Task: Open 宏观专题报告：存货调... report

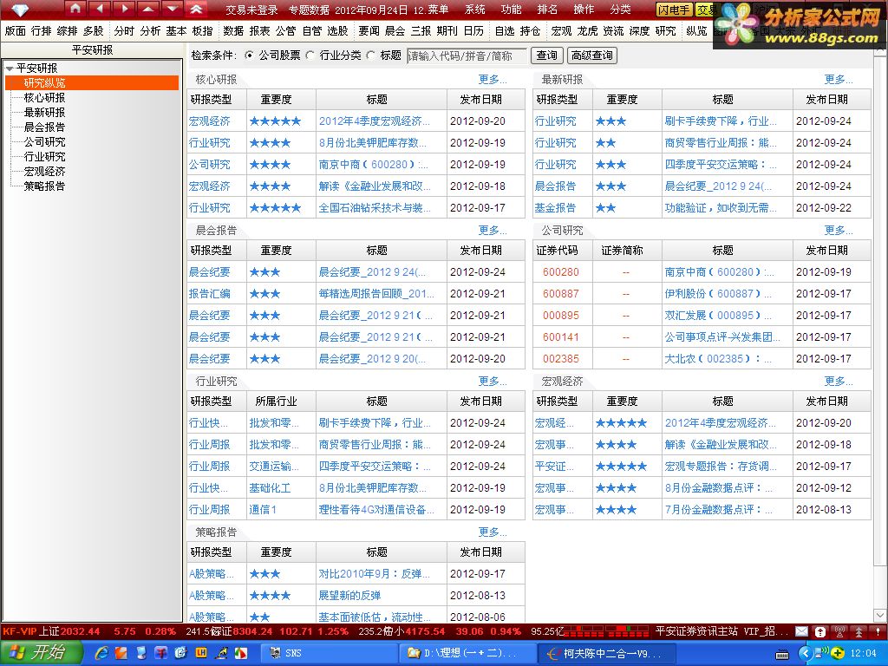Action: (719, 466)
